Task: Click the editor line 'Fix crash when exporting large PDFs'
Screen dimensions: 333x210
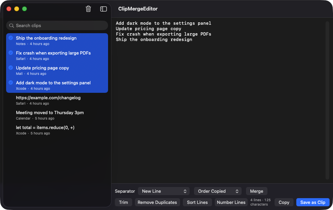Action: (x=163, y=34)
